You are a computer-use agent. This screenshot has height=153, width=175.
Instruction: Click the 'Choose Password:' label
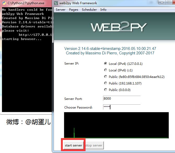pos(78,107)
